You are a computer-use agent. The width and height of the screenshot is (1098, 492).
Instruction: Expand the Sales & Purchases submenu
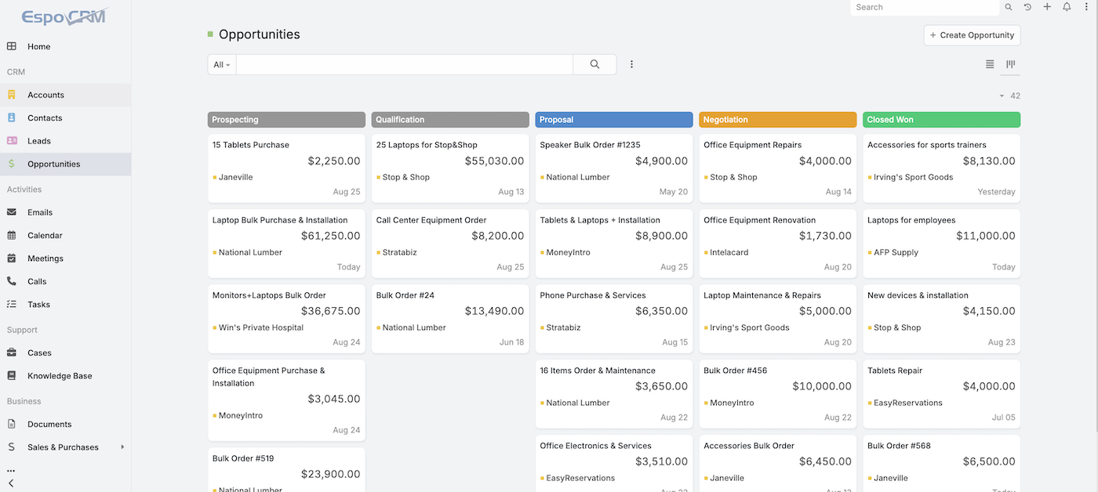click(x=122, y=447)
